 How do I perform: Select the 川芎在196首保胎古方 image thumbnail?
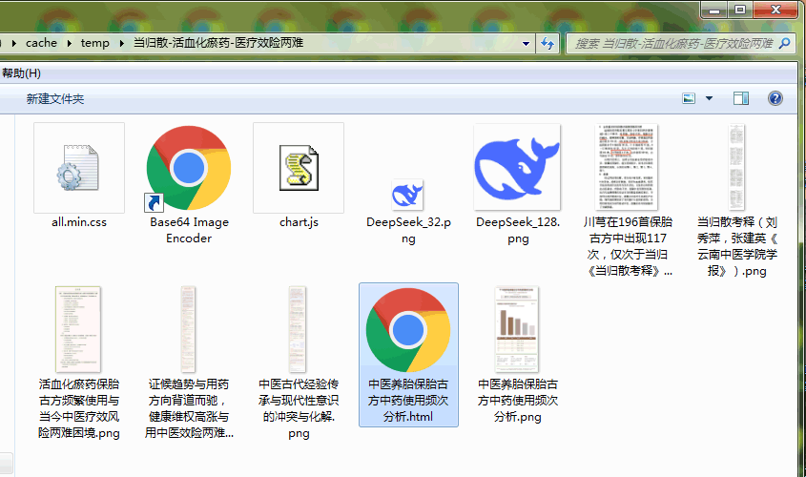pyautogui.click(x=626, y=168)
